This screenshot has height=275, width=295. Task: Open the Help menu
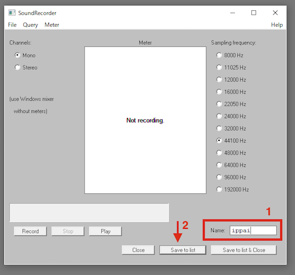tap(277, 25)
